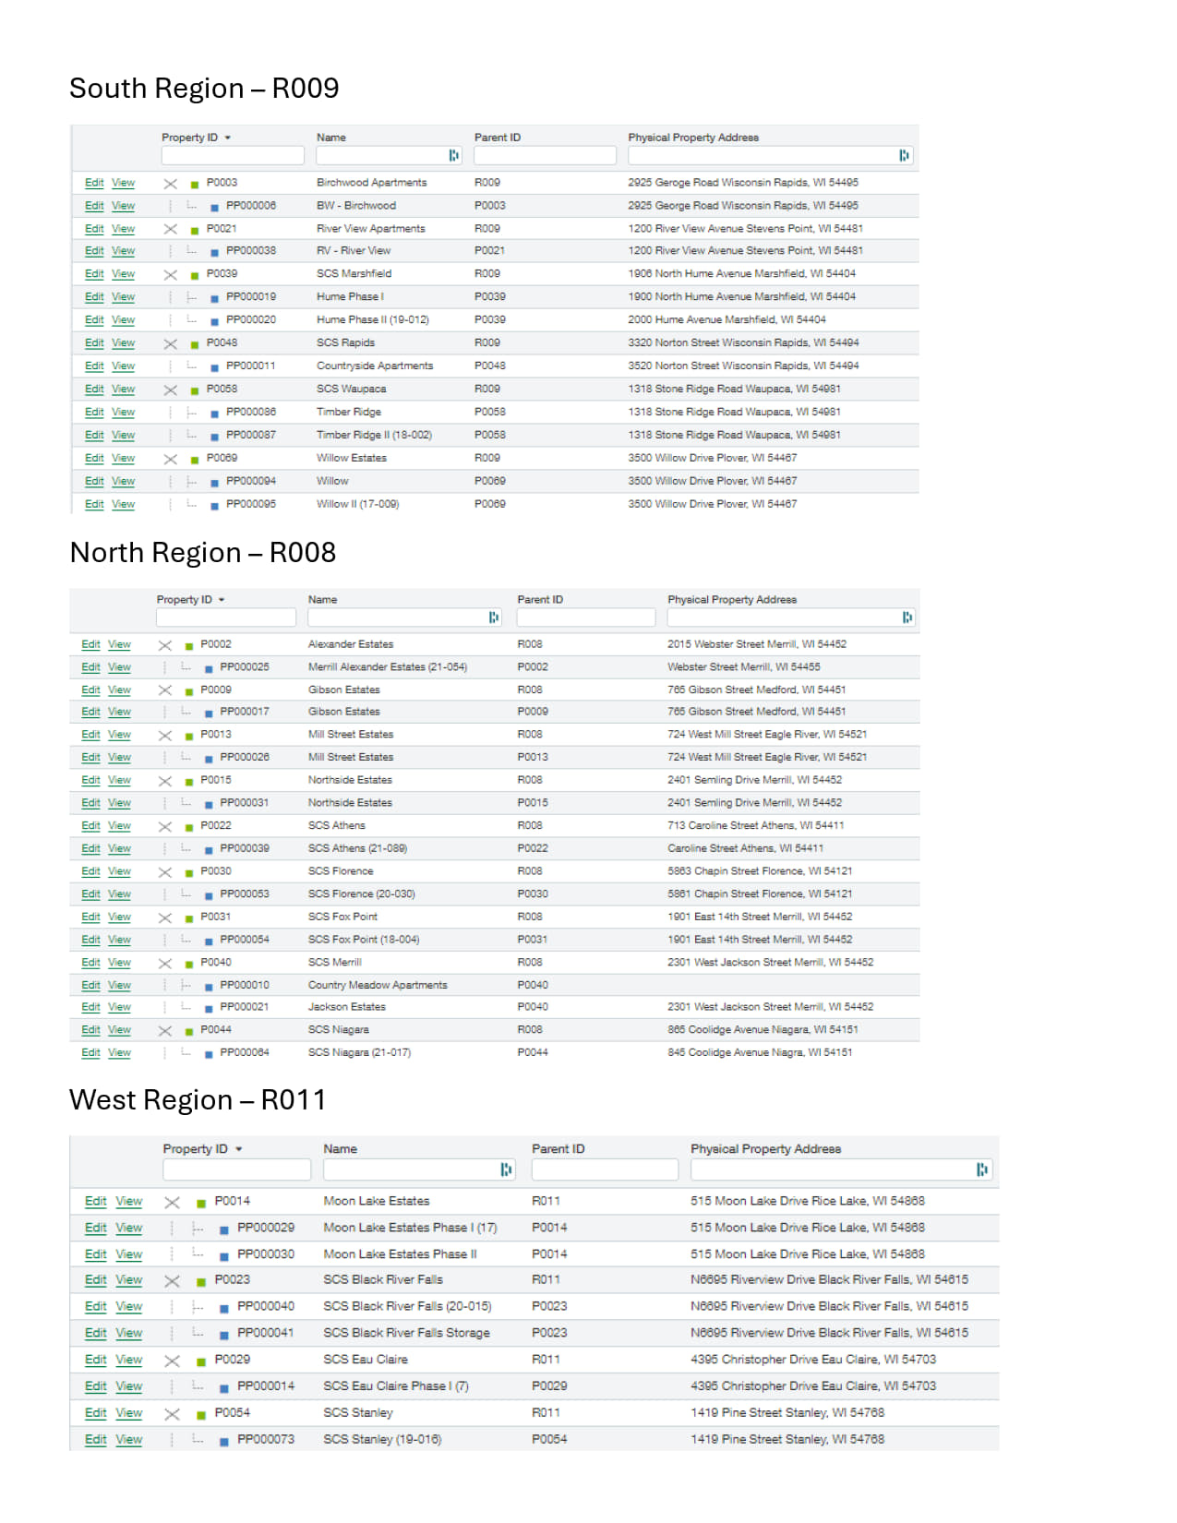This screenshot has width=1177, height=1523.
Task: Click the Physical Property Address filter icon in South Region
Action: [x=904, y=156]
